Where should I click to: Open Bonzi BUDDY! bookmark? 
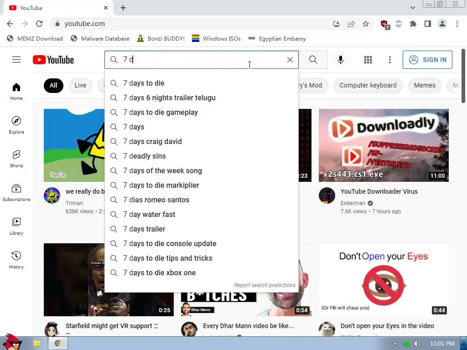[161, 38]
